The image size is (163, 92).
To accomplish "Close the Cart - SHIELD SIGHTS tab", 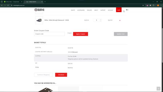I will click(42, 2).
